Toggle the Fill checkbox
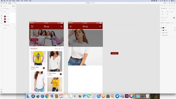 click(x=161, y=28)
